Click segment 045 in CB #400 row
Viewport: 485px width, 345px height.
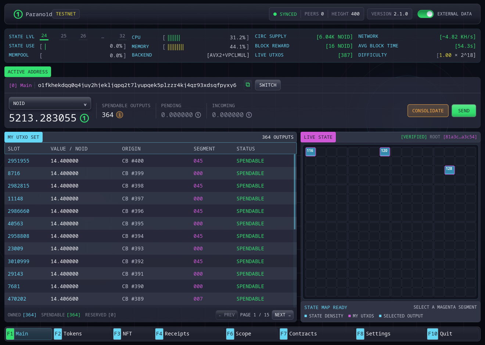click(x=198, y=161)
